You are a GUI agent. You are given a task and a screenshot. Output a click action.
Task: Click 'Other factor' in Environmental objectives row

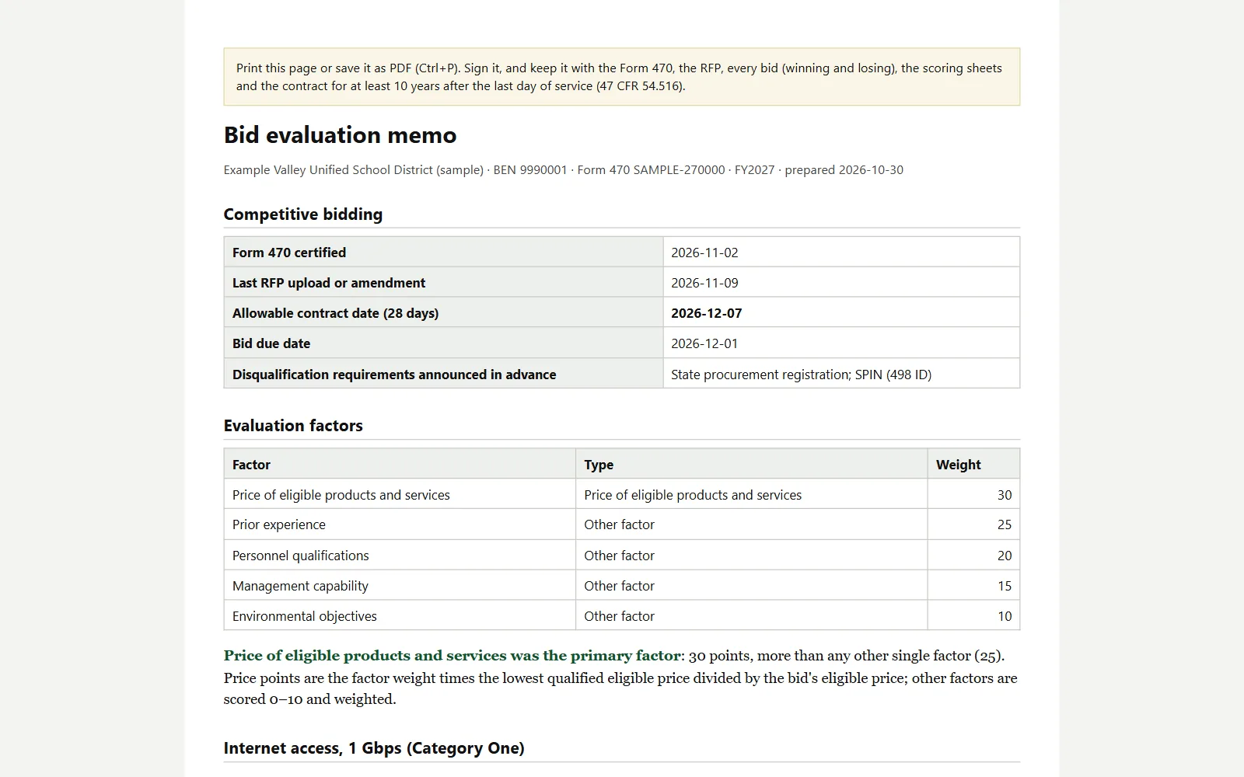619,616
